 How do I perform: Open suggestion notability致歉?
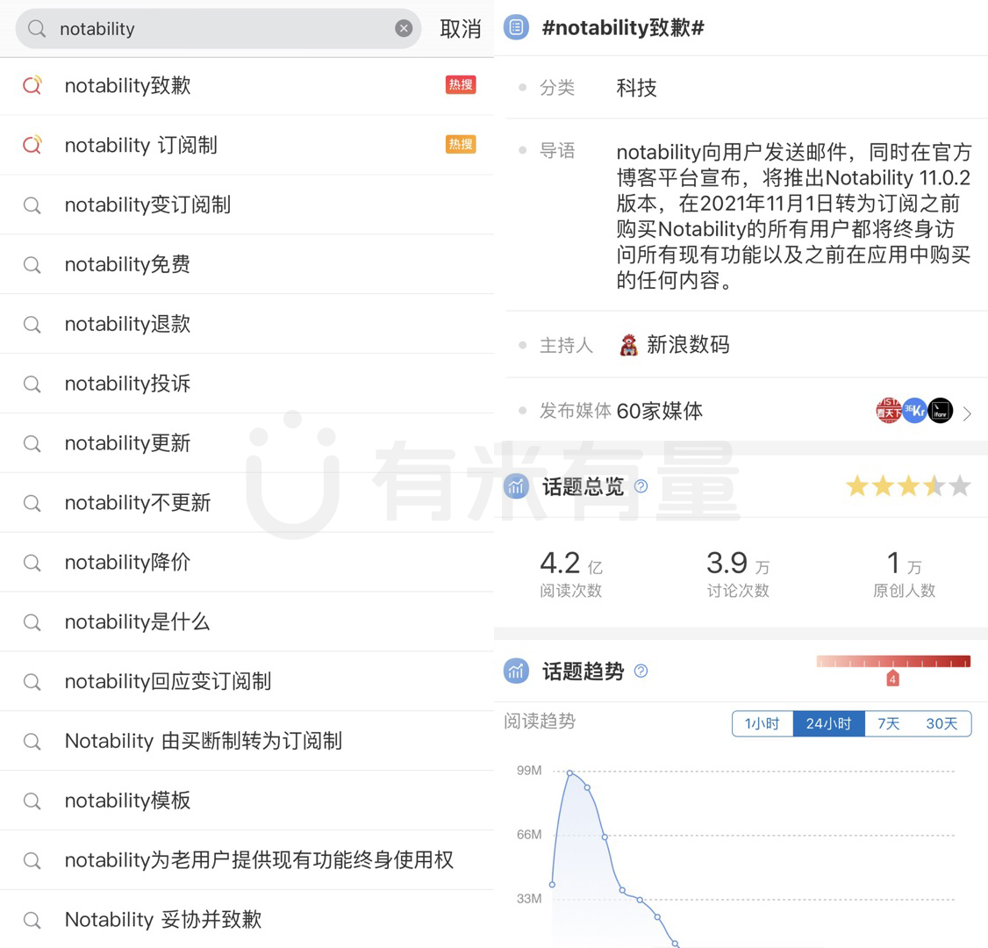[x=247, y=86]
